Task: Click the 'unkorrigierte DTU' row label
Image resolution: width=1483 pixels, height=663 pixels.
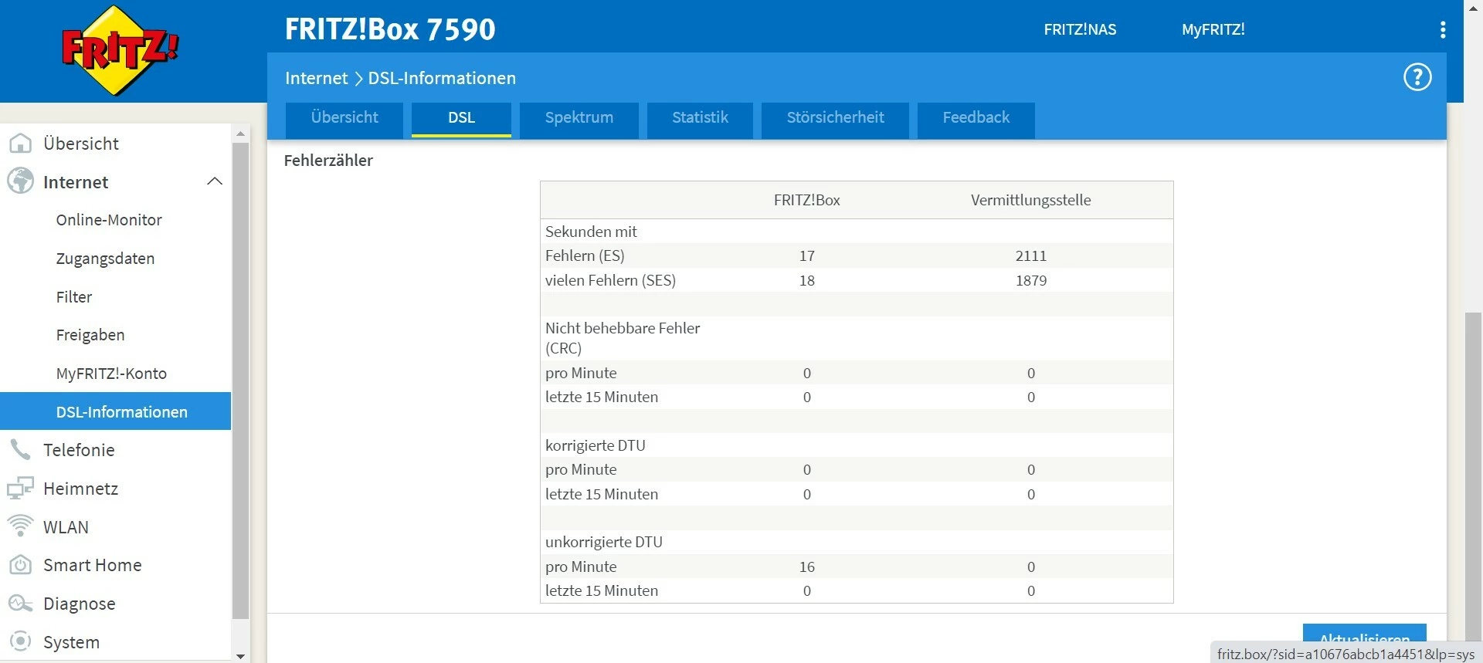Action: click(604, 542)
